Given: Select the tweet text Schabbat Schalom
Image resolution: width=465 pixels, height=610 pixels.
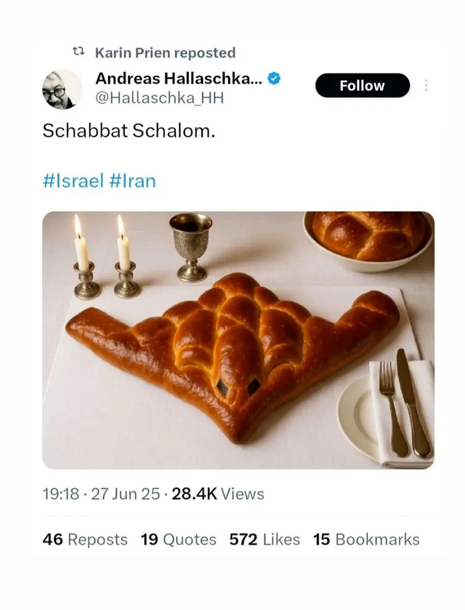Looking at the screenshot, I should click(x=129, y=131).
